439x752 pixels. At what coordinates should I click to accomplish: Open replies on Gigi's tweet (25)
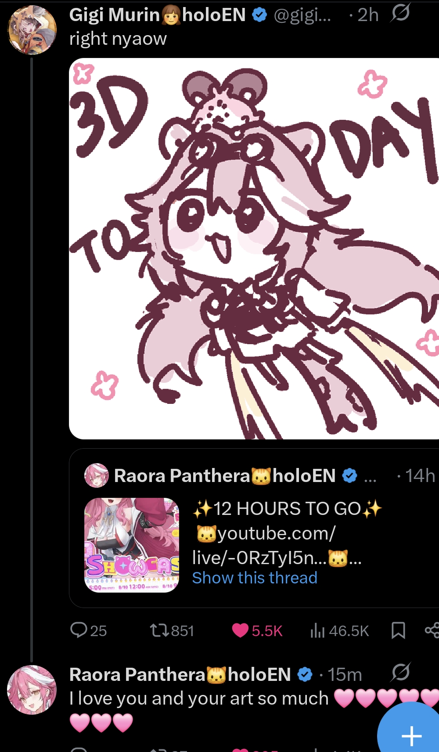tap(89, 630)
